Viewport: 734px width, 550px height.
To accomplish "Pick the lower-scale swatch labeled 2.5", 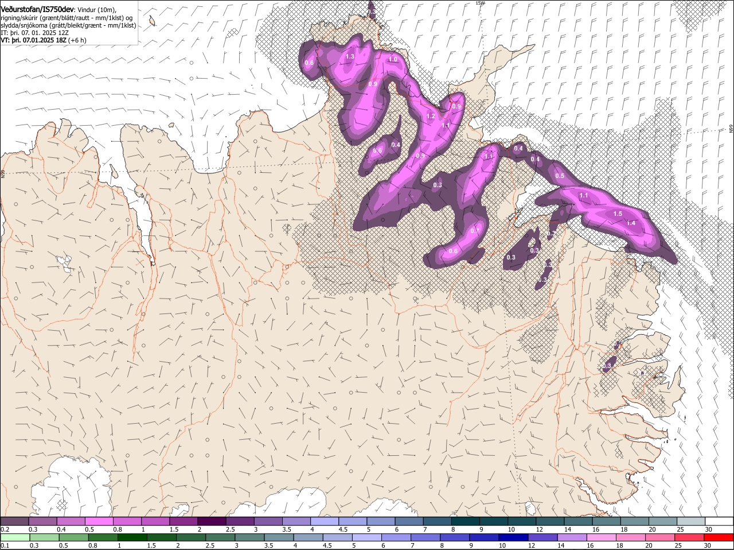I will pyautogui.click(x=220, y=538).
